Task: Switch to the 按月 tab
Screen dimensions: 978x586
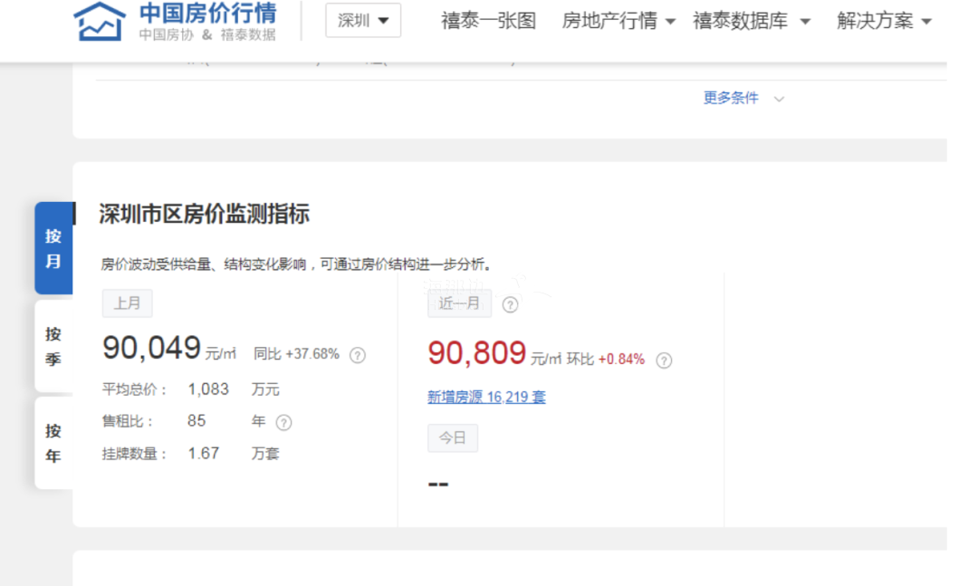Action: (x=53, y=248)
